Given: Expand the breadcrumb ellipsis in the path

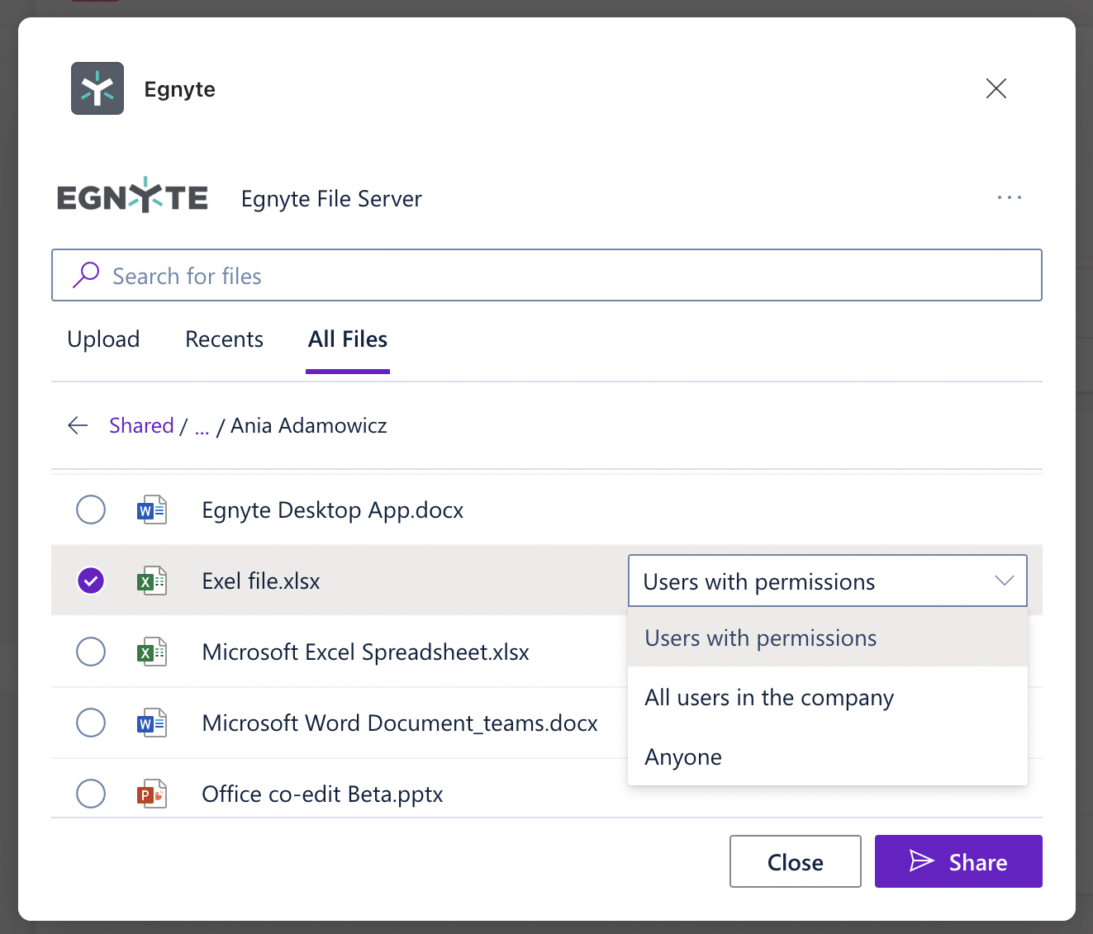Looking at the screenshot, I should [x=202, y=424].
